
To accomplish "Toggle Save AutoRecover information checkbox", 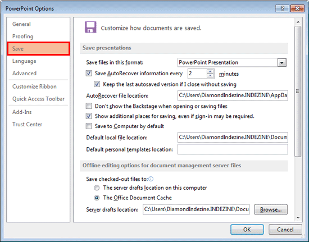I will tap(89, 74).
